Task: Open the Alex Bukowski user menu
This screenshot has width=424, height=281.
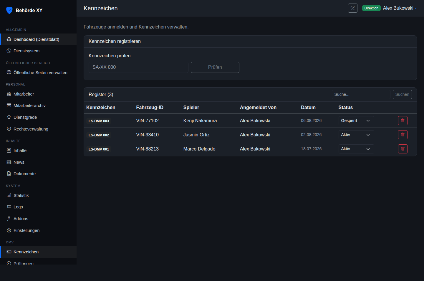Action: click(400, 8)
